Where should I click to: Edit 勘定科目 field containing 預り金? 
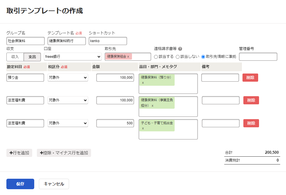(25, 78)
